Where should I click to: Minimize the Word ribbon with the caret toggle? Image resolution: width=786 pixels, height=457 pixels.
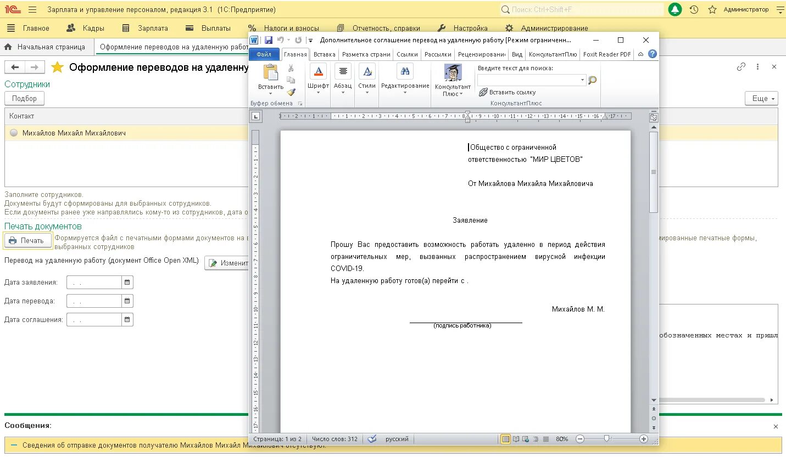640,54
